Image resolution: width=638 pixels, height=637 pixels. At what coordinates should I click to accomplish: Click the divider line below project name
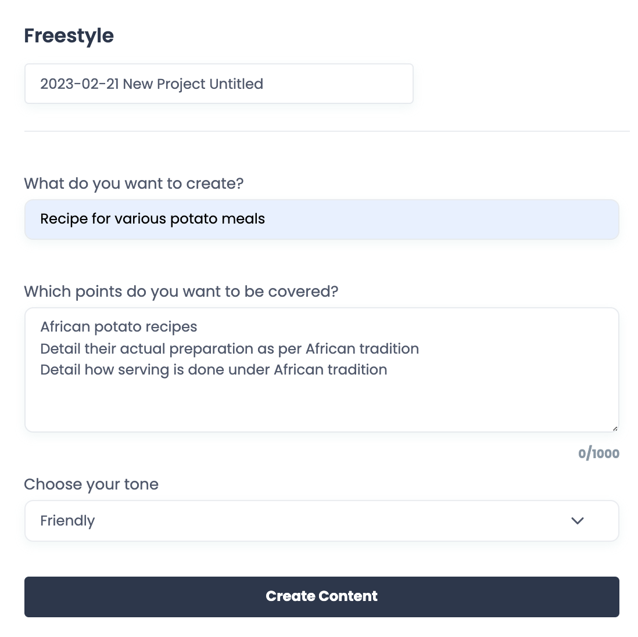point(327,131)
